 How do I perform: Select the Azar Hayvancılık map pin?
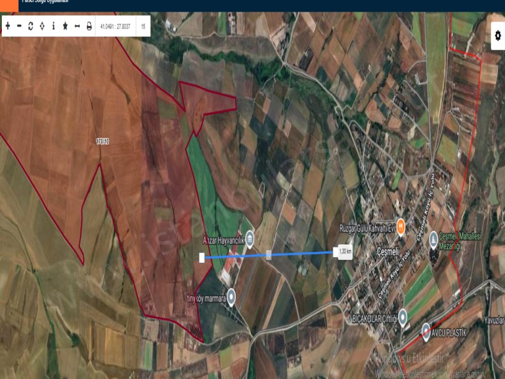tap(249, 238)
